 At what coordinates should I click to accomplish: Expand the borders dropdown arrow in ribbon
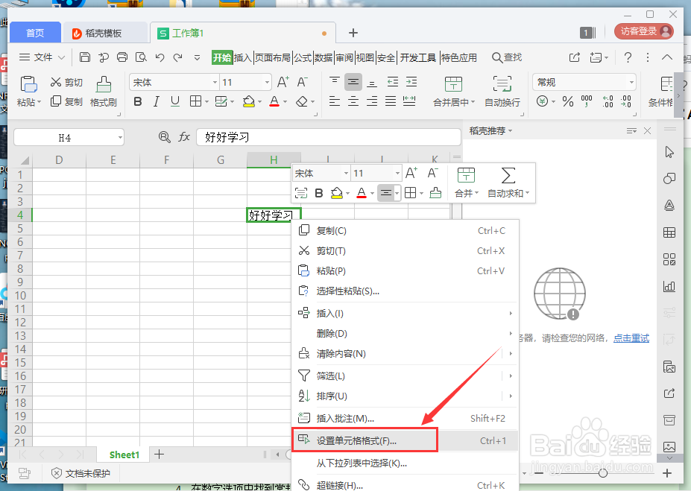pyautogui.click(x=206, y=102)
